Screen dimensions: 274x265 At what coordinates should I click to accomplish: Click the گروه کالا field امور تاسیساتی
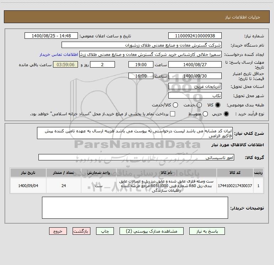coord(136,157)
